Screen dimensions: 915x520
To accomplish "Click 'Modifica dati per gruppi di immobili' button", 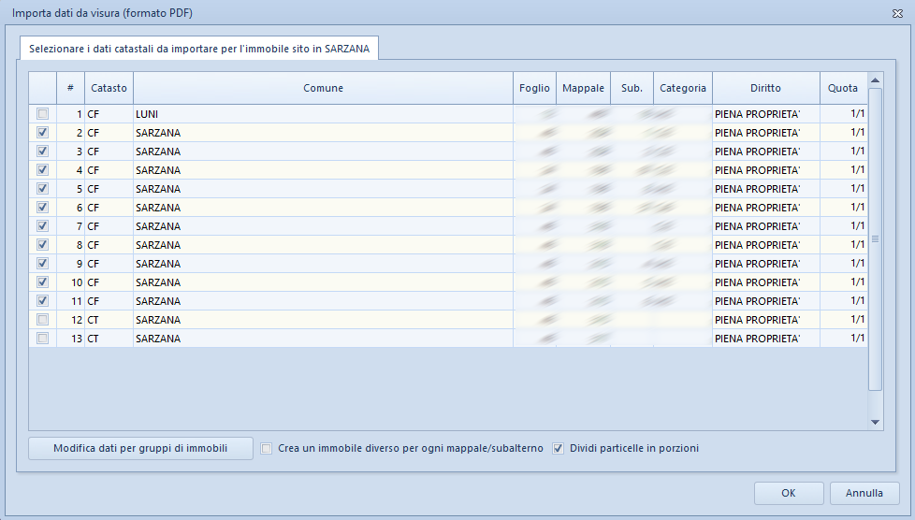I will pyautogui.click(x=140, y=449).
